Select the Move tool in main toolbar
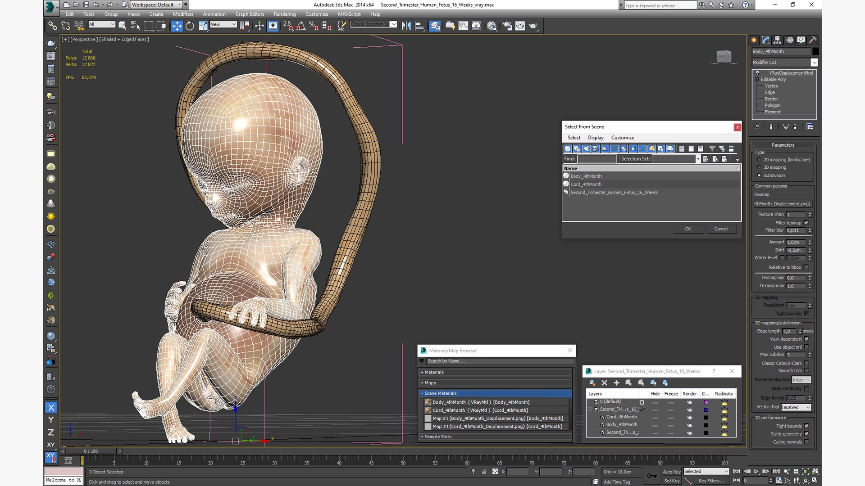Viewport: 865px width, 486px height. tap(177, 26)
